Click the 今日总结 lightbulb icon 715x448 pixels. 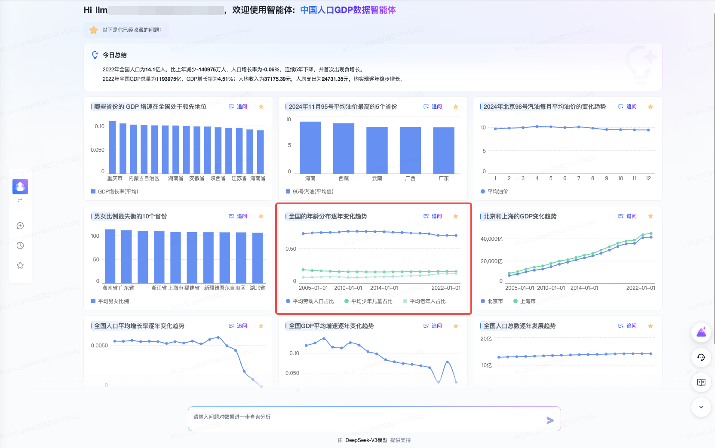(x=95, y=55)
